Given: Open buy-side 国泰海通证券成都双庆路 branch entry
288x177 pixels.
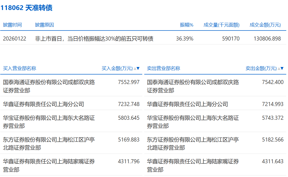Looking at the screenshot, I should pyautogui.click(x=49, y=86).
